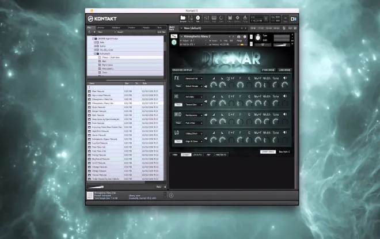Viewport: 380px width, 239px height.
Task: Click the Instr Nav button in browser
Action: click(161, 32)
